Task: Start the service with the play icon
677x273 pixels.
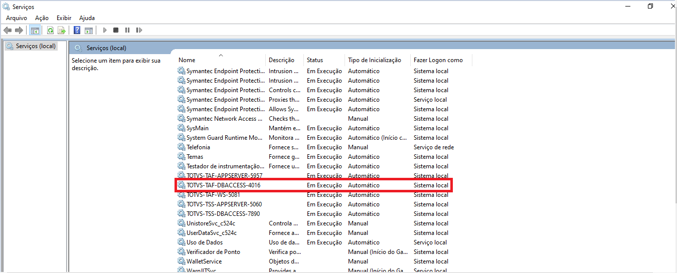Action: [x=105, y=30]
